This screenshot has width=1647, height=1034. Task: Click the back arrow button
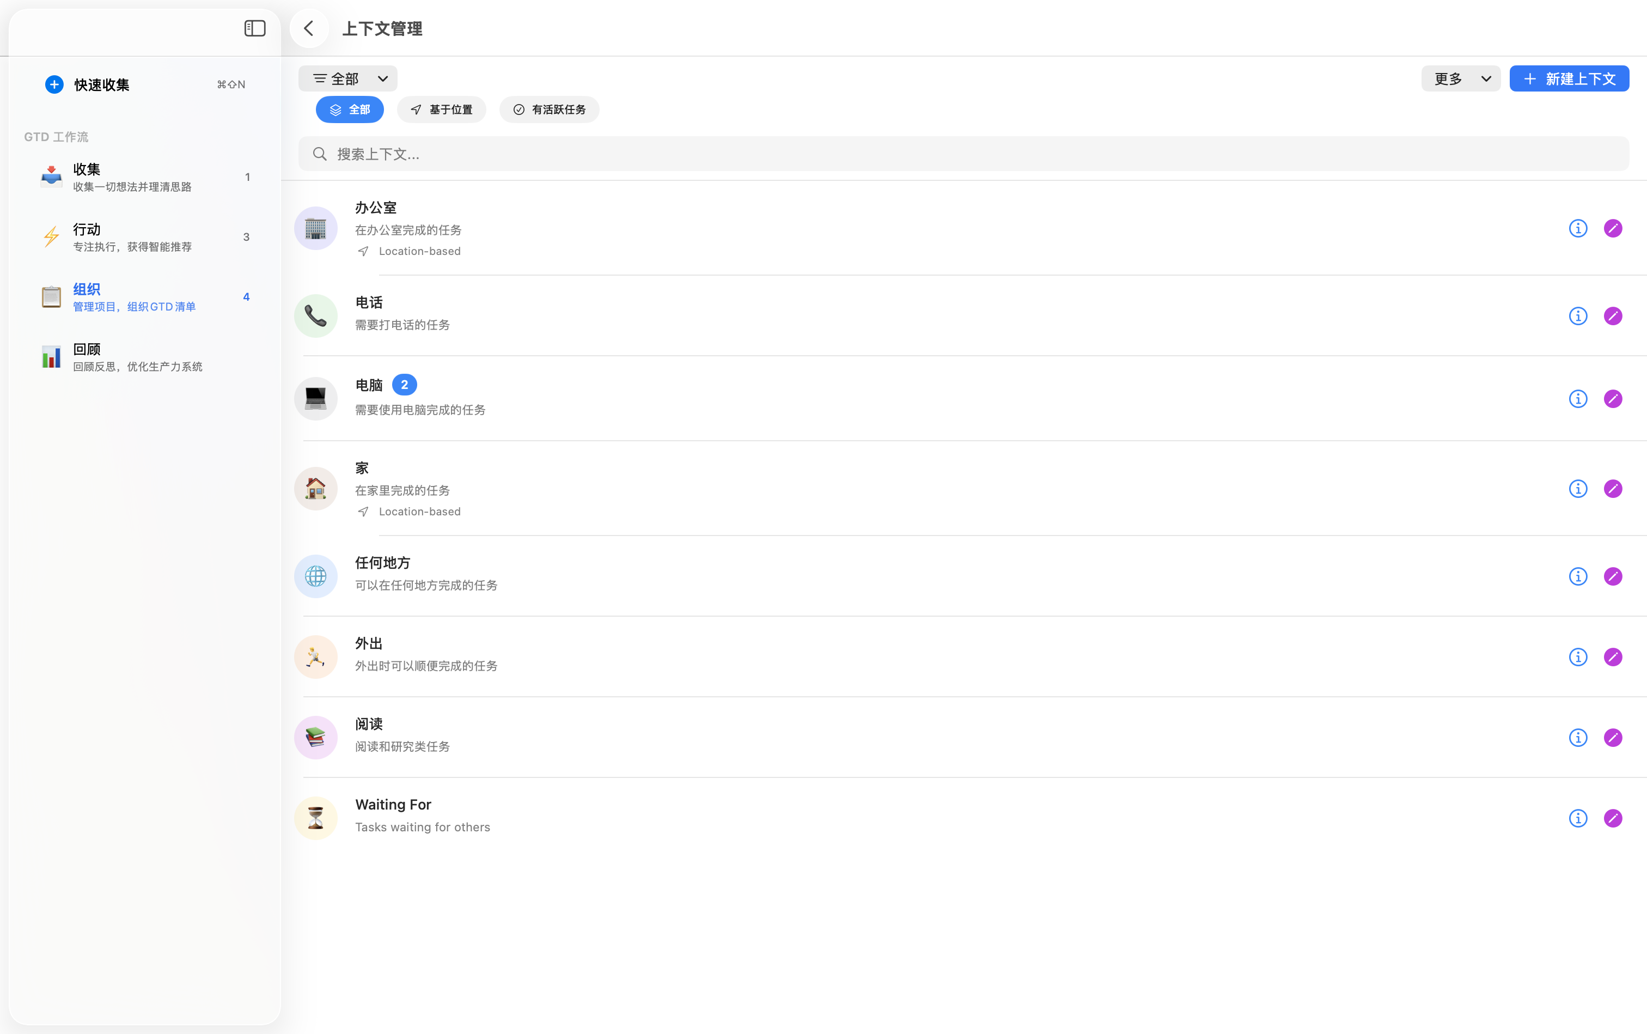[309, 28]
